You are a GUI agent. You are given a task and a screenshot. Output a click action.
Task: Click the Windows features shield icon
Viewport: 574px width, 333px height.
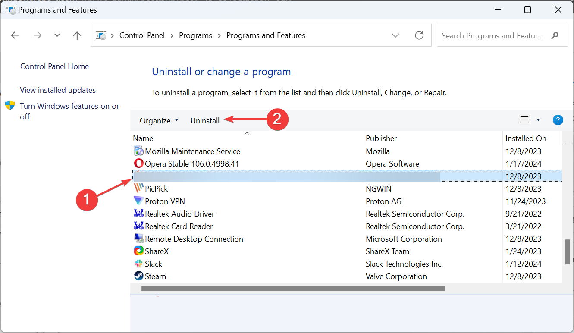coord(10,106)
